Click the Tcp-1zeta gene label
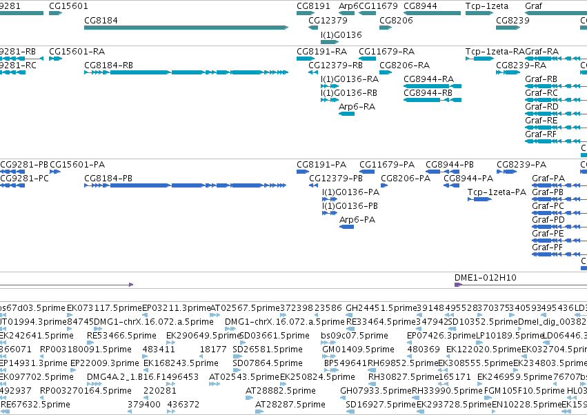Image resolution: width=587 pixels, height=415 pixels. 487,6
